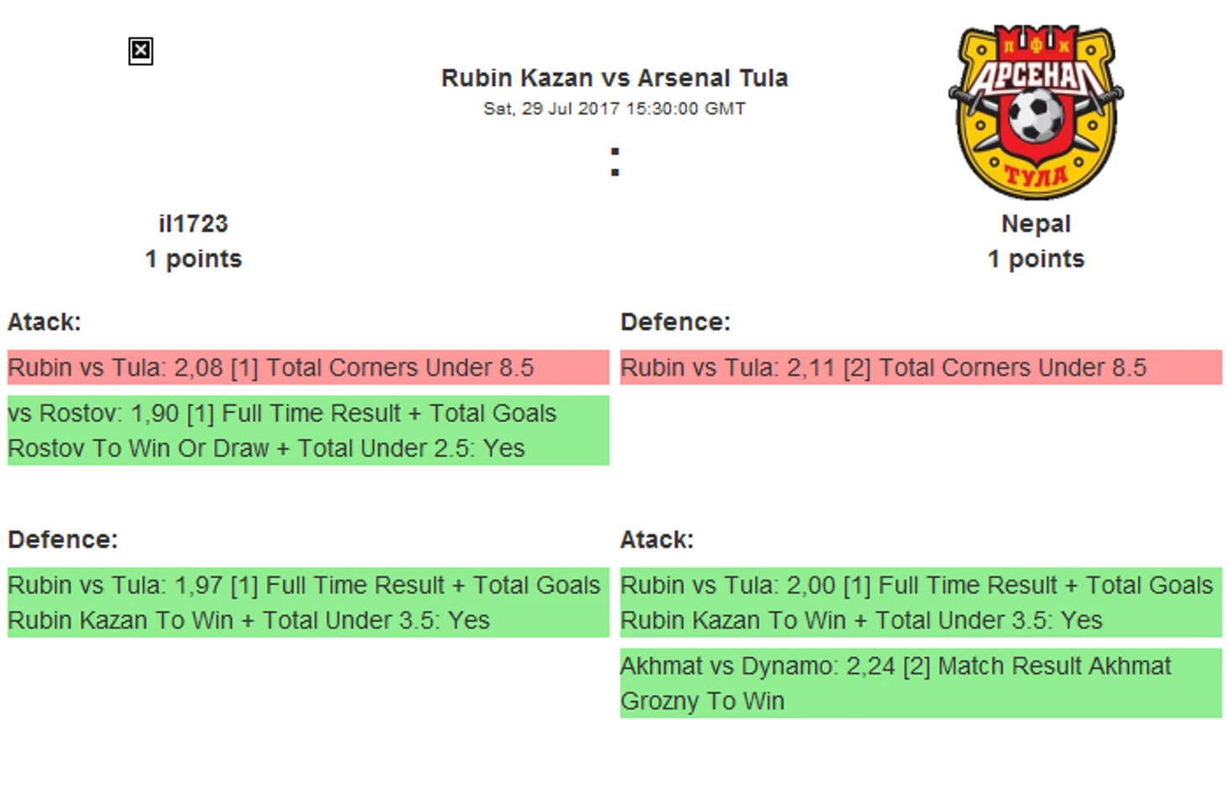The height and width of the screenshot is (807, 1229).
Task: Click the Arsenal Tula club crest
Action: point(1035,112)
